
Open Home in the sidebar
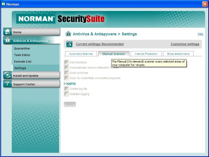[x=32, y=32]
